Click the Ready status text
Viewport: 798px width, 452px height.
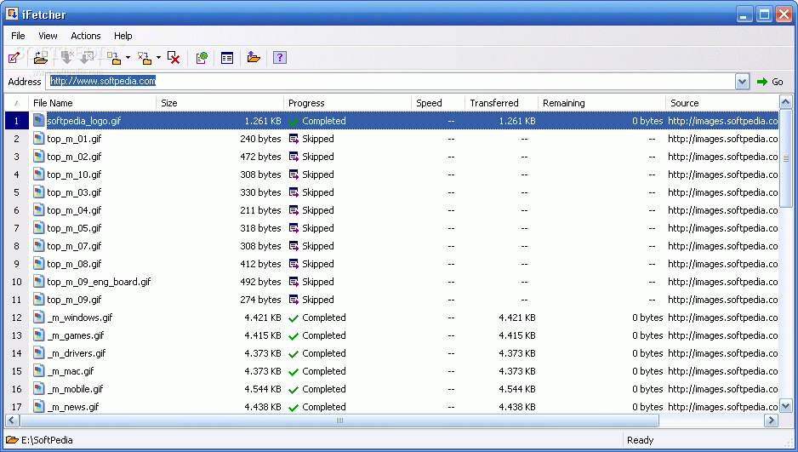641,440
